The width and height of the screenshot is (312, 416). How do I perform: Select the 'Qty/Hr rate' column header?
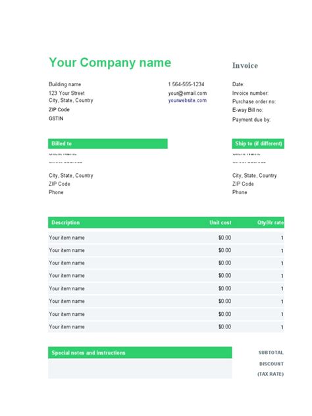point(271,222)
